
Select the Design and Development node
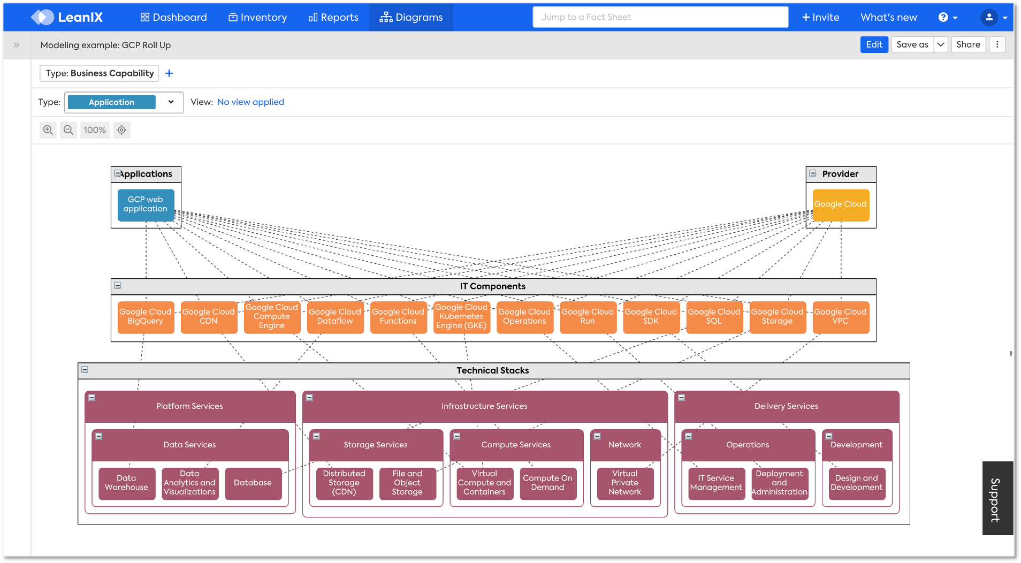857,483
